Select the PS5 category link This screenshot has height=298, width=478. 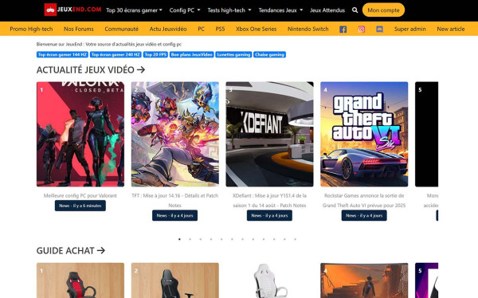click(x=220, y=29)
